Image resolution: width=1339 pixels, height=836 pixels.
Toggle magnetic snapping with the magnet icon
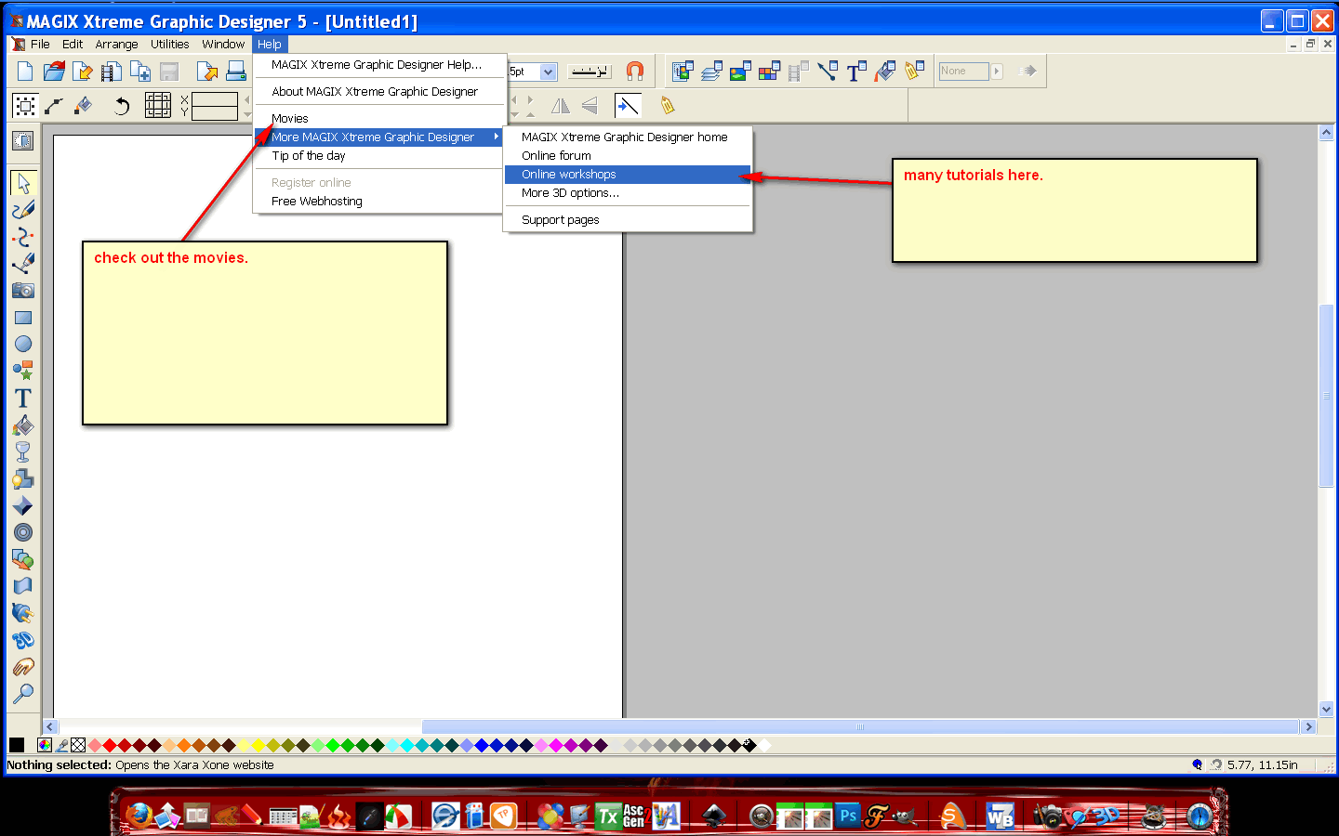pyautogui.click(x=635, y=71)
